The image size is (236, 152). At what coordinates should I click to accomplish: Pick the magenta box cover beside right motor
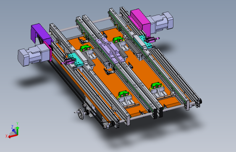(141, 22)
